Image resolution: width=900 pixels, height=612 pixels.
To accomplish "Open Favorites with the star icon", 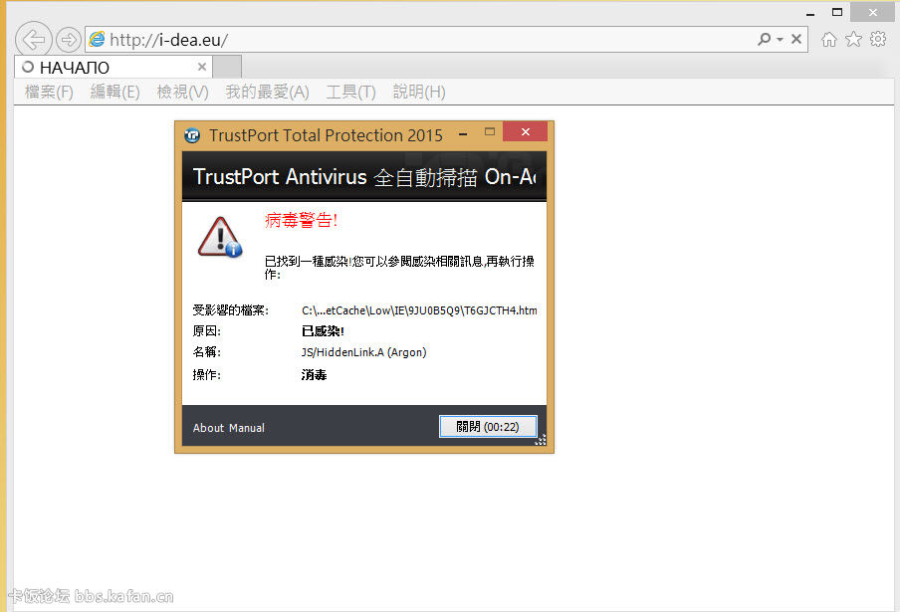I will tap(853, 40).
